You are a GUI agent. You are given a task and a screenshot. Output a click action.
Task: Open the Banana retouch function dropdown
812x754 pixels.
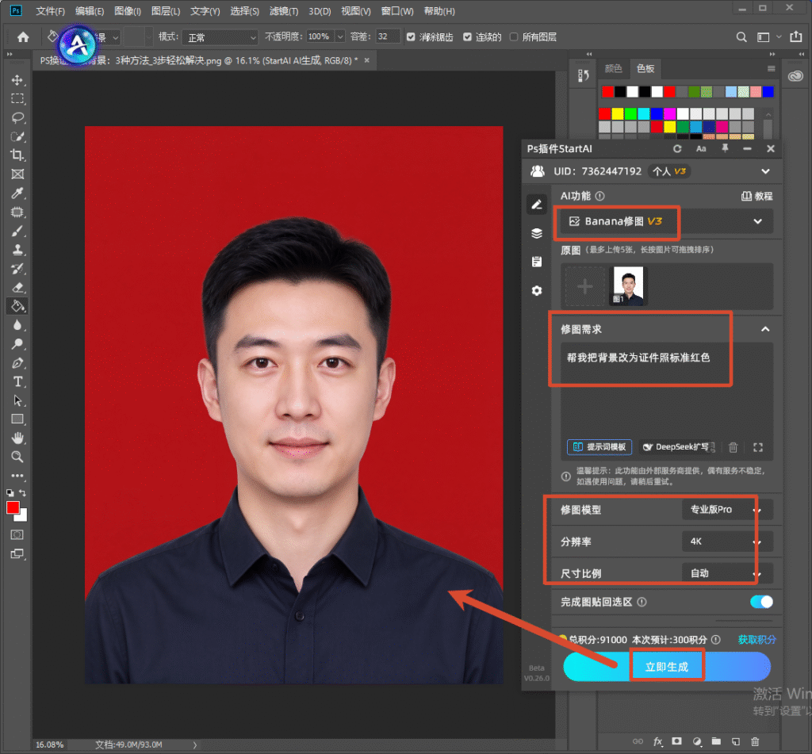pos(666,221)
